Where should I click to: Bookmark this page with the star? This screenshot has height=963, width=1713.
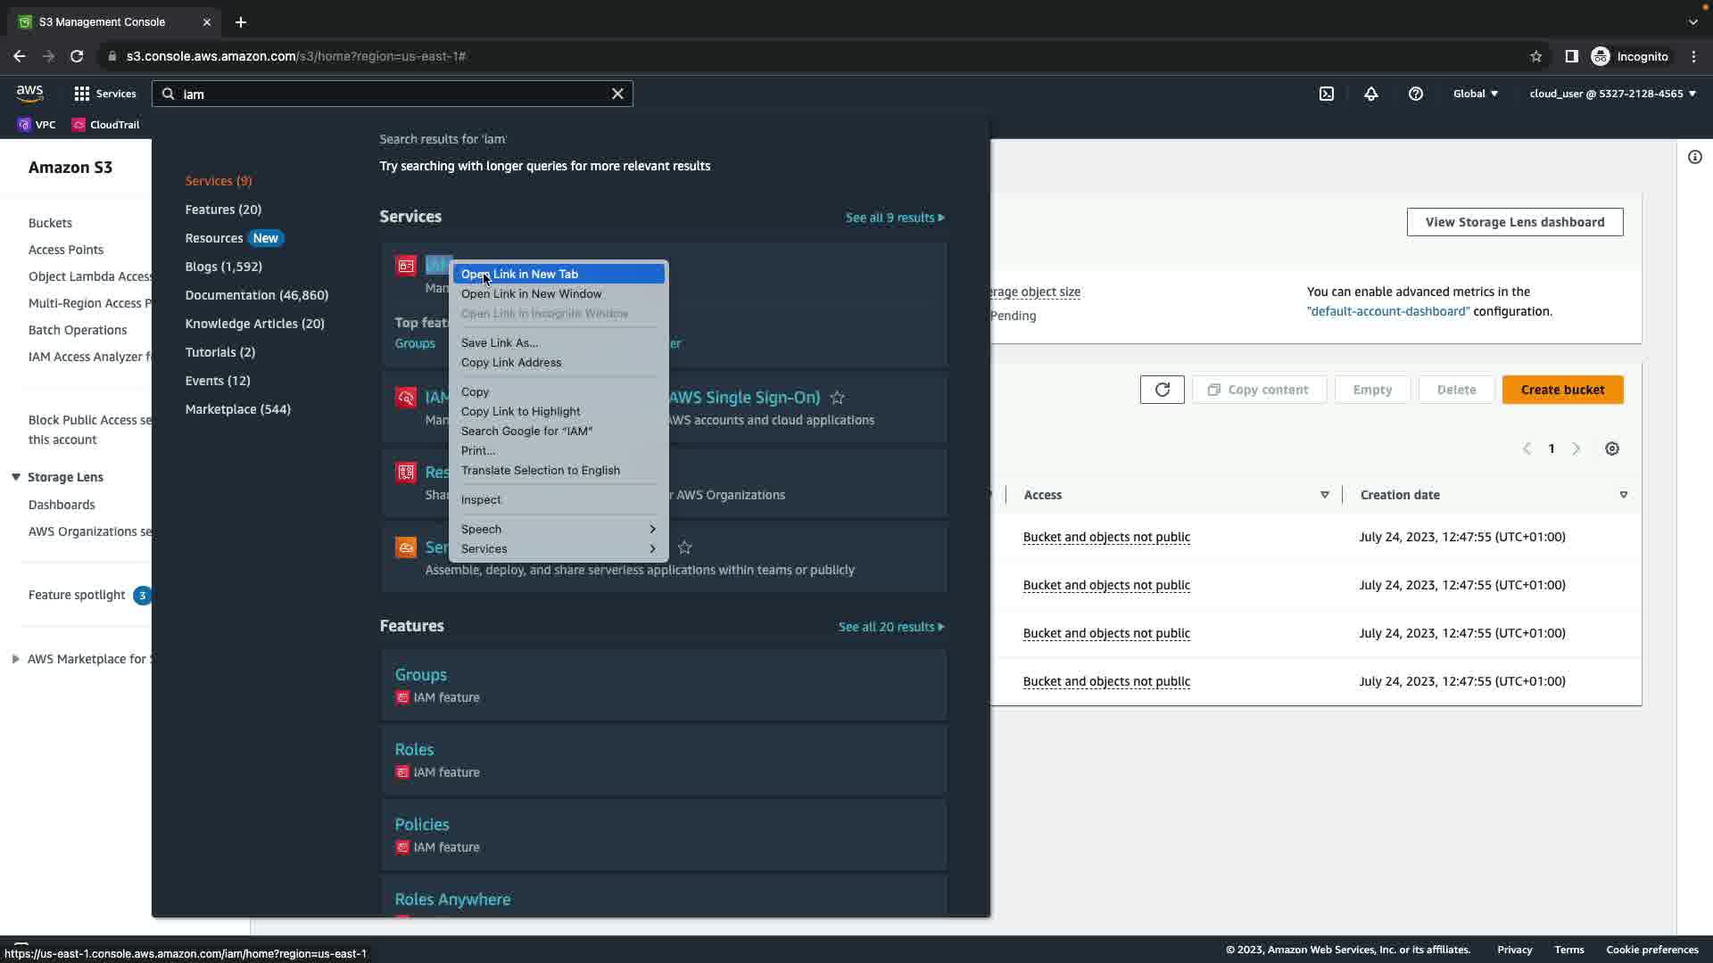(1535, 56)
